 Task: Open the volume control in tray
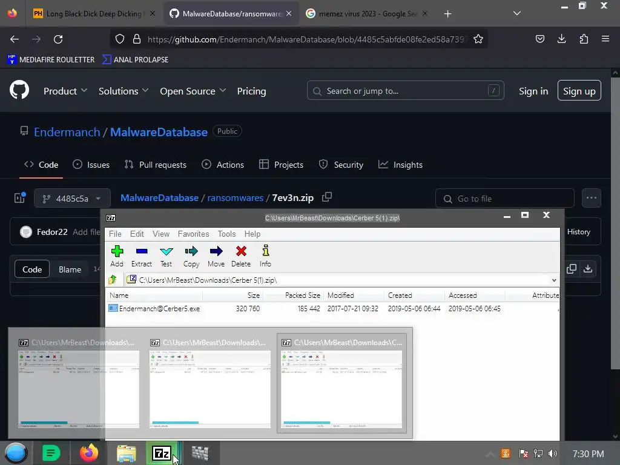553,453
